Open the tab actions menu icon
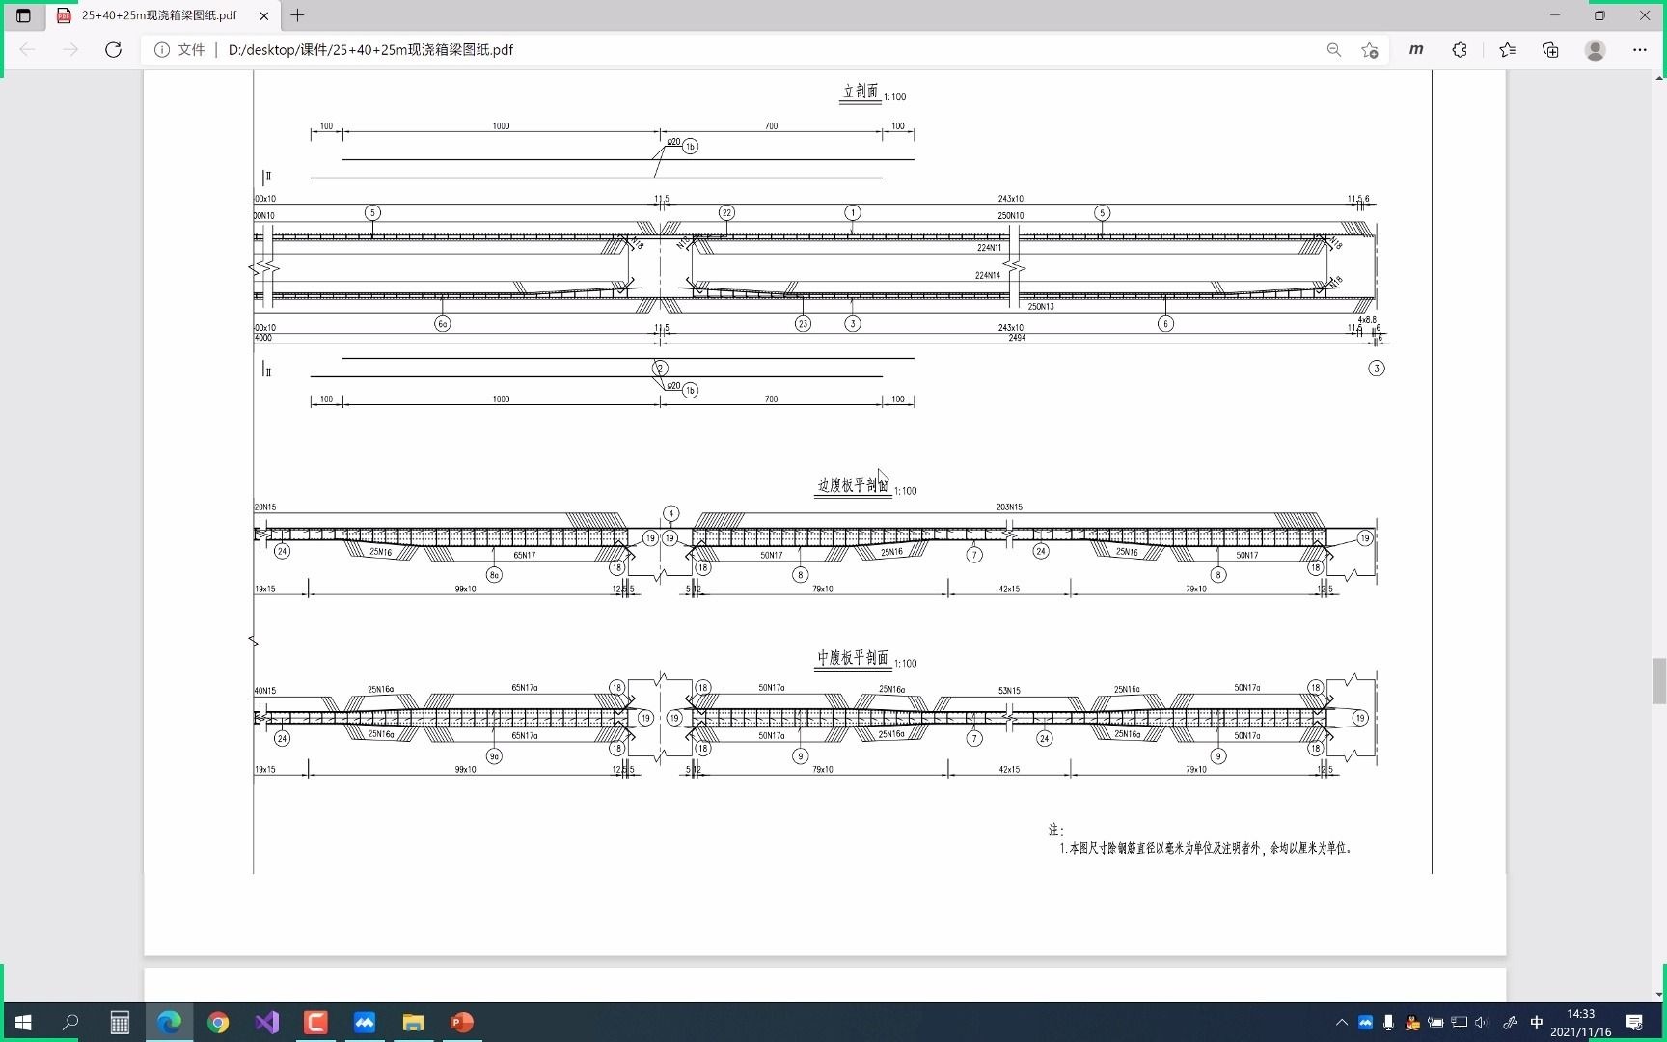Viewport: 1667px width, 1042px height. pyautogui.click(x=23, y=15)
